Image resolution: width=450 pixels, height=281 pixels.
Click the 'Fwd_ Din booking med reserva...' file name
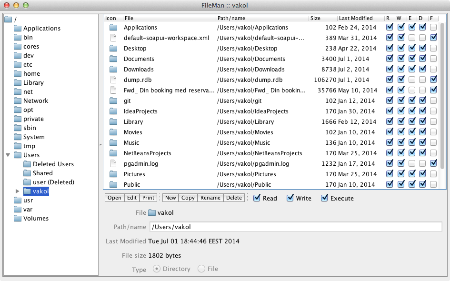(x=169, y=90)
